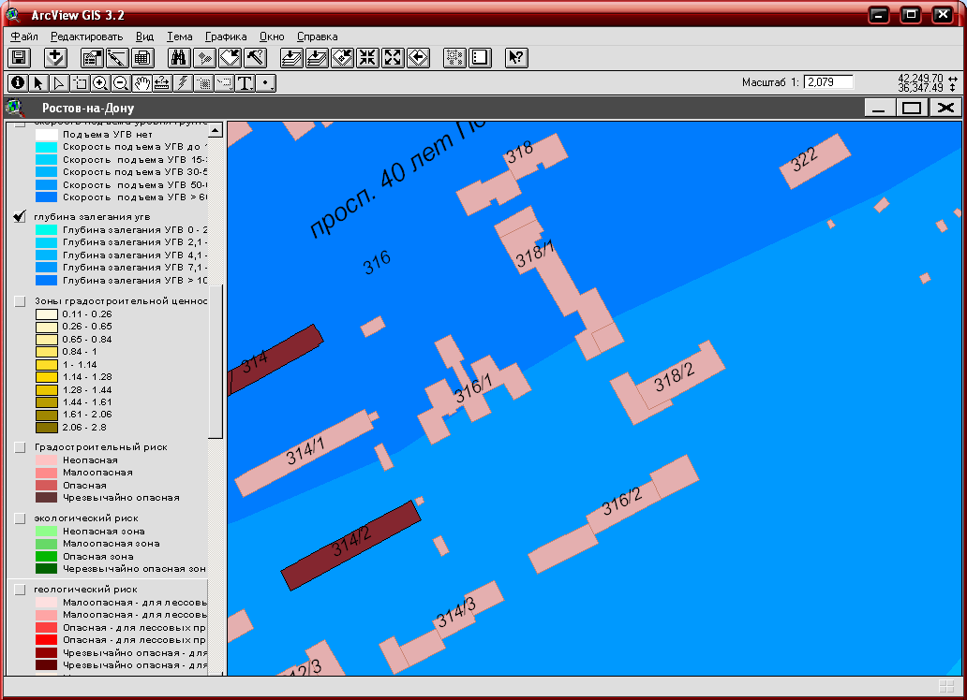
Task: Select the black Pointer tool
Action: 38,82
